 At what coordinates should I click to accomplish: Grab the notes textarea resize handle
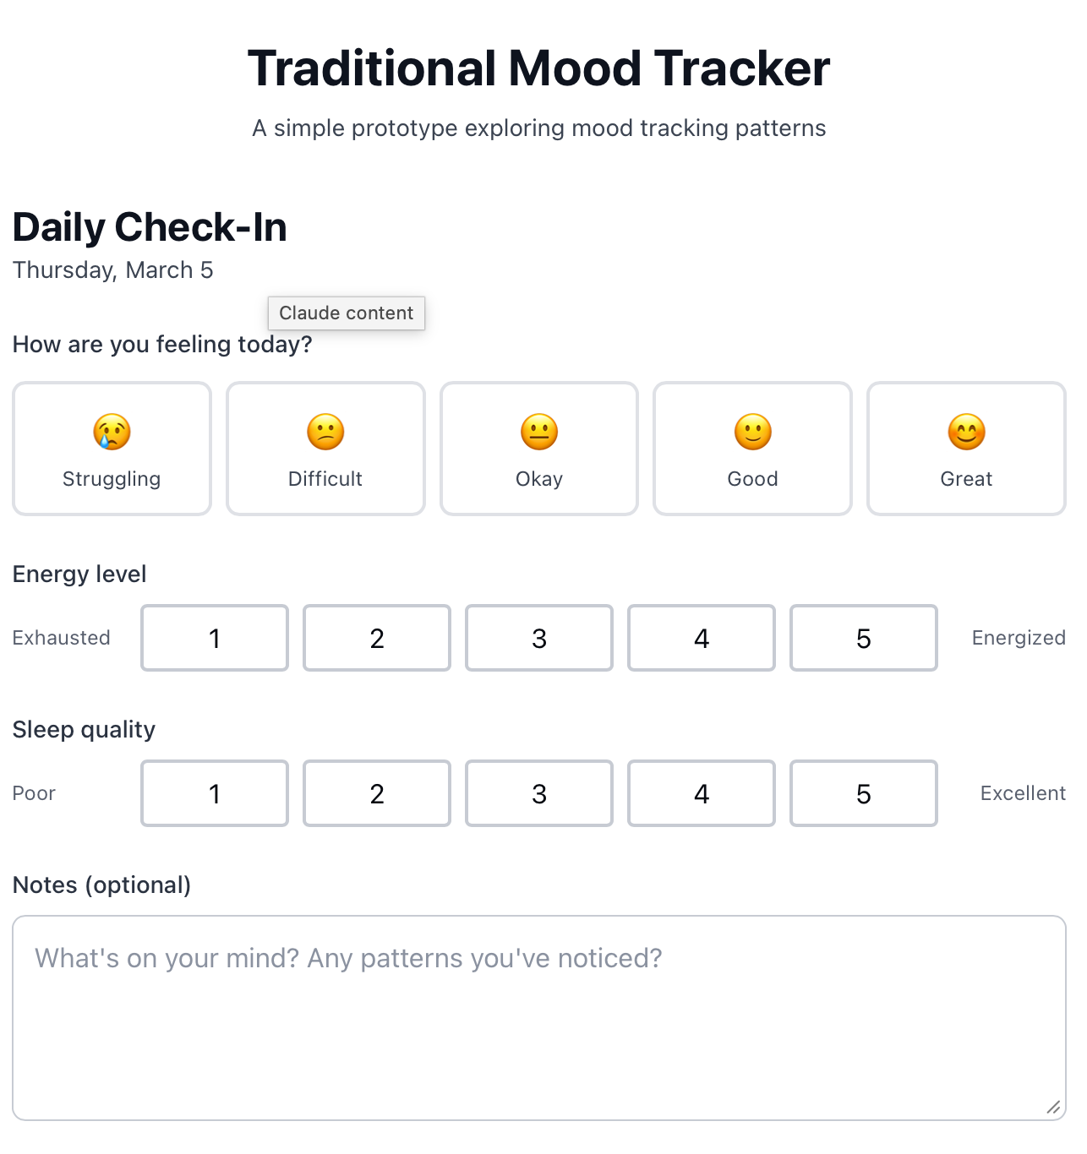tap(1053, 1108)
